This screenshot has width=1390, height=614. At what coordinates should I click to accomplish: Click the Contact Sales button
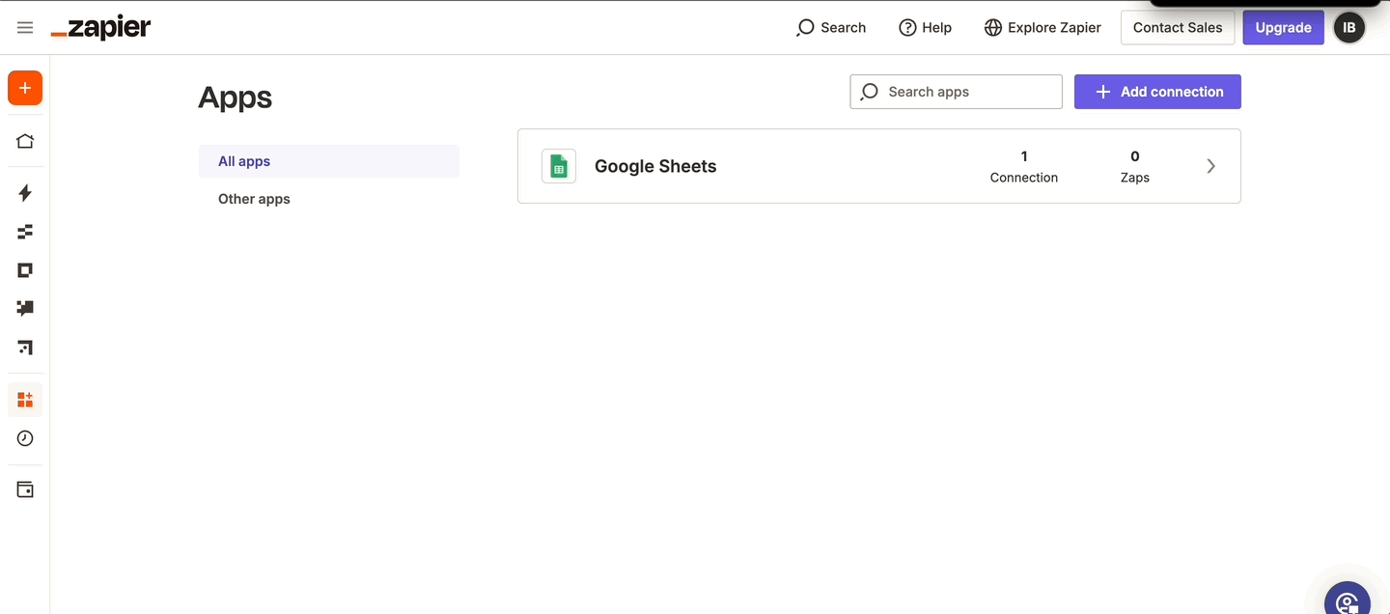(x=1177, y=28)
